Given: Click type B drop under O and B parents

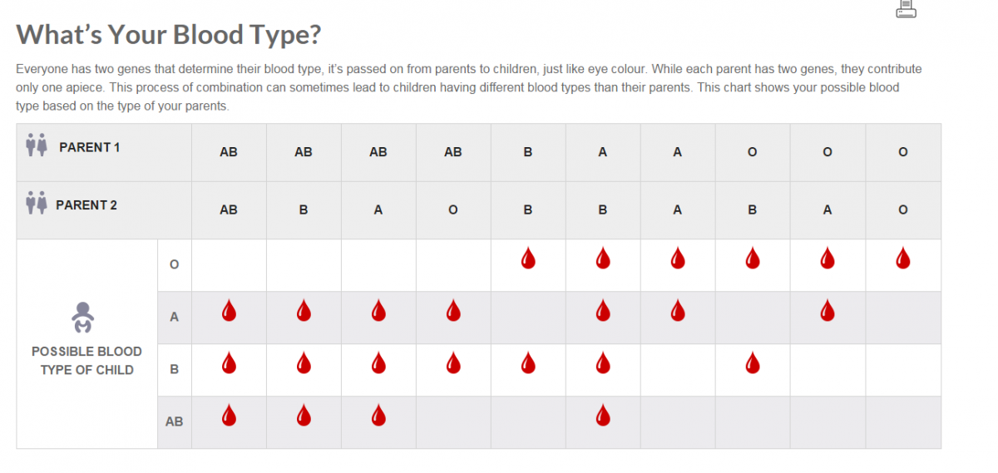Looking at the screenshot, I should pyautogui.click(x=753, y=362).
